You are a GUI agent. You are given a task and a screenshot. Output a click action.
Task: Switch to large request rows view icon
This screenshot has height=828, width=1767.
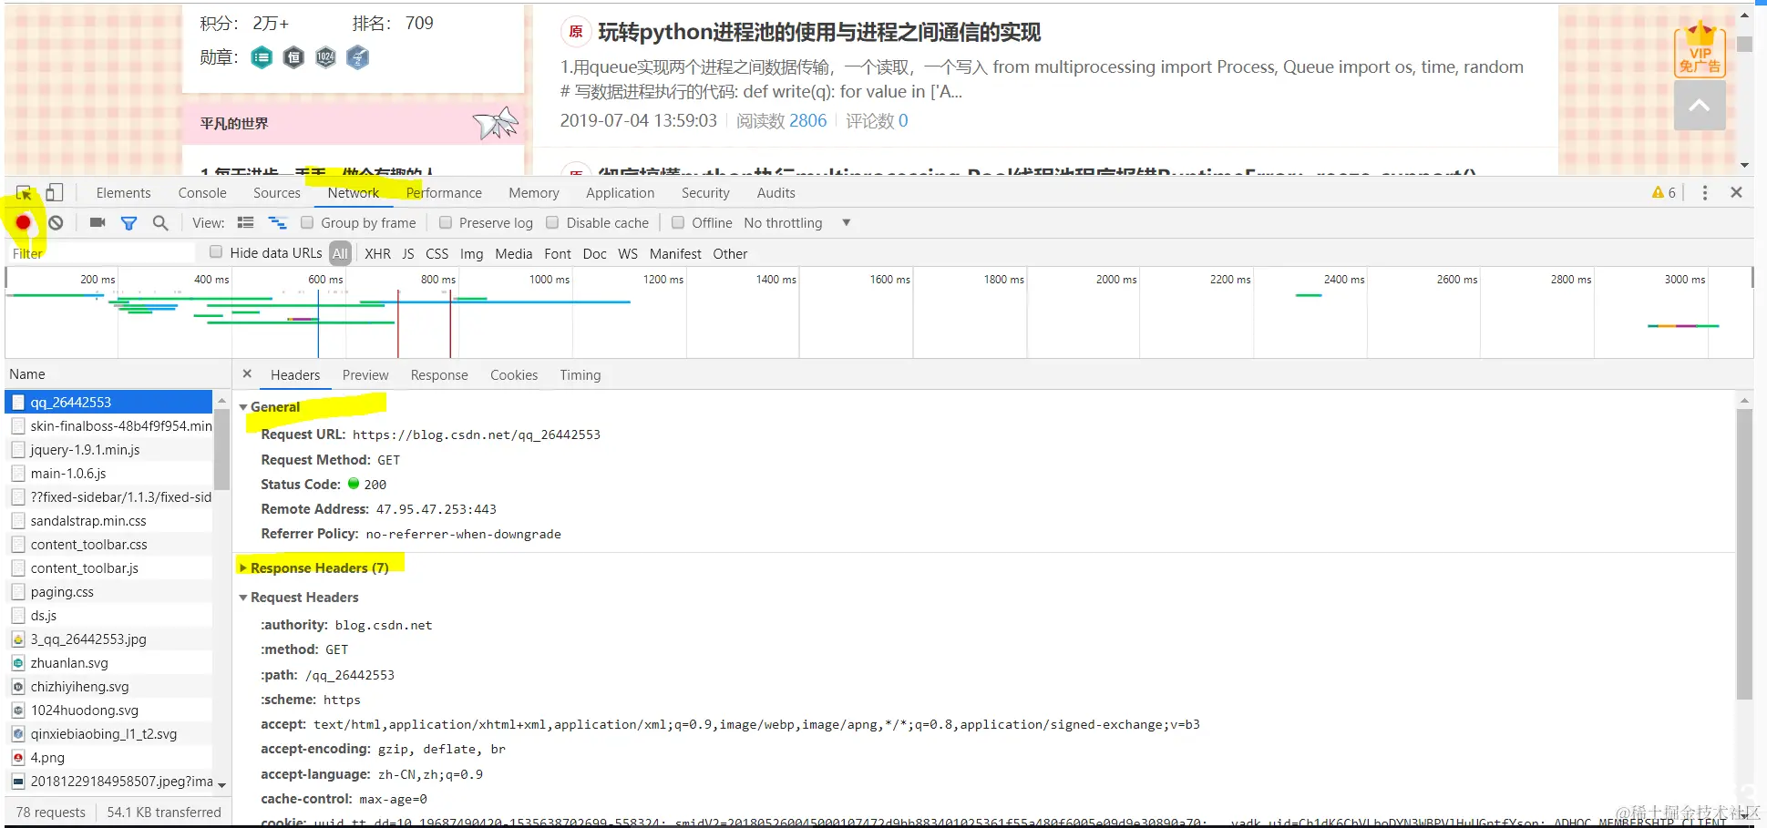[x=245, y=222]
